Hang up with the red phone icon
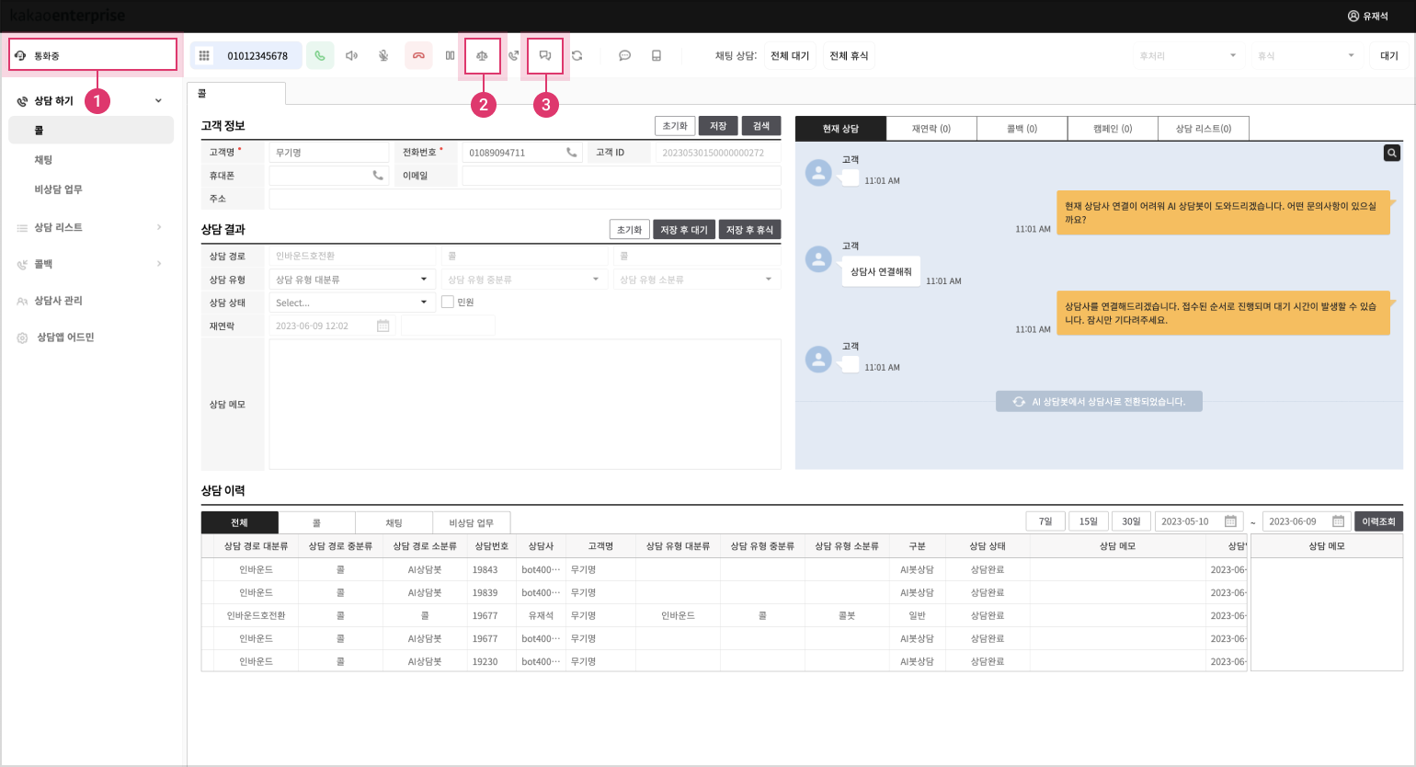Image resolution: width=1416 pixels, height=767 pixels. [418, 56]
